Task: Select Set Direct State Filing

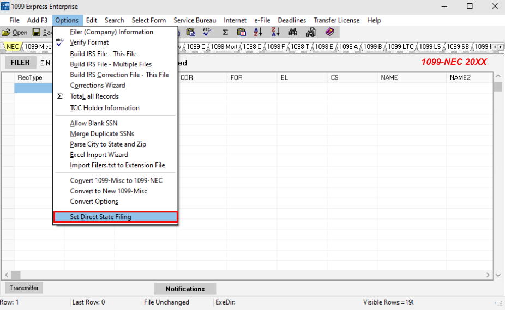Action: [x=115, y=217]
